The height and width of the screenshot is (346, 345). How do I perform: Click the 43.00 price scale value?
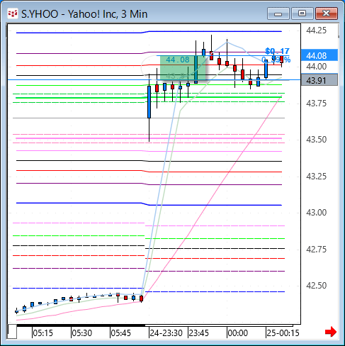[316, 213]
